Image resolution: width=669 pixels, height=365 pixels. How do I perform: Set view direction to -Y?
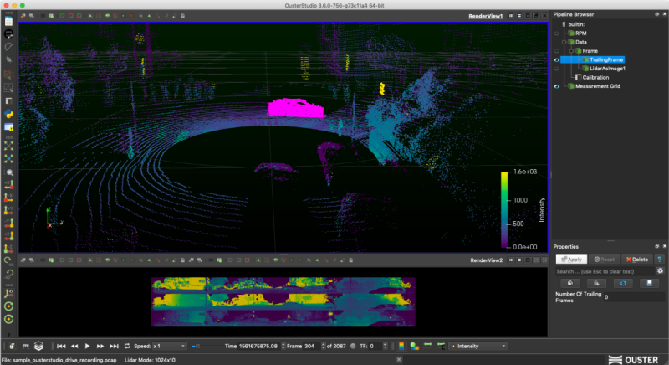tap(8, 223)
